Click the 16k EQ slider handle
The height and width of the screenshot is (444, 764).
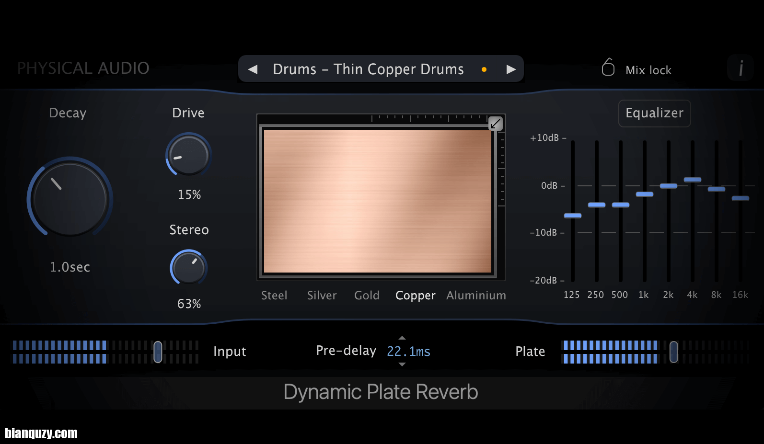(741, 198)
